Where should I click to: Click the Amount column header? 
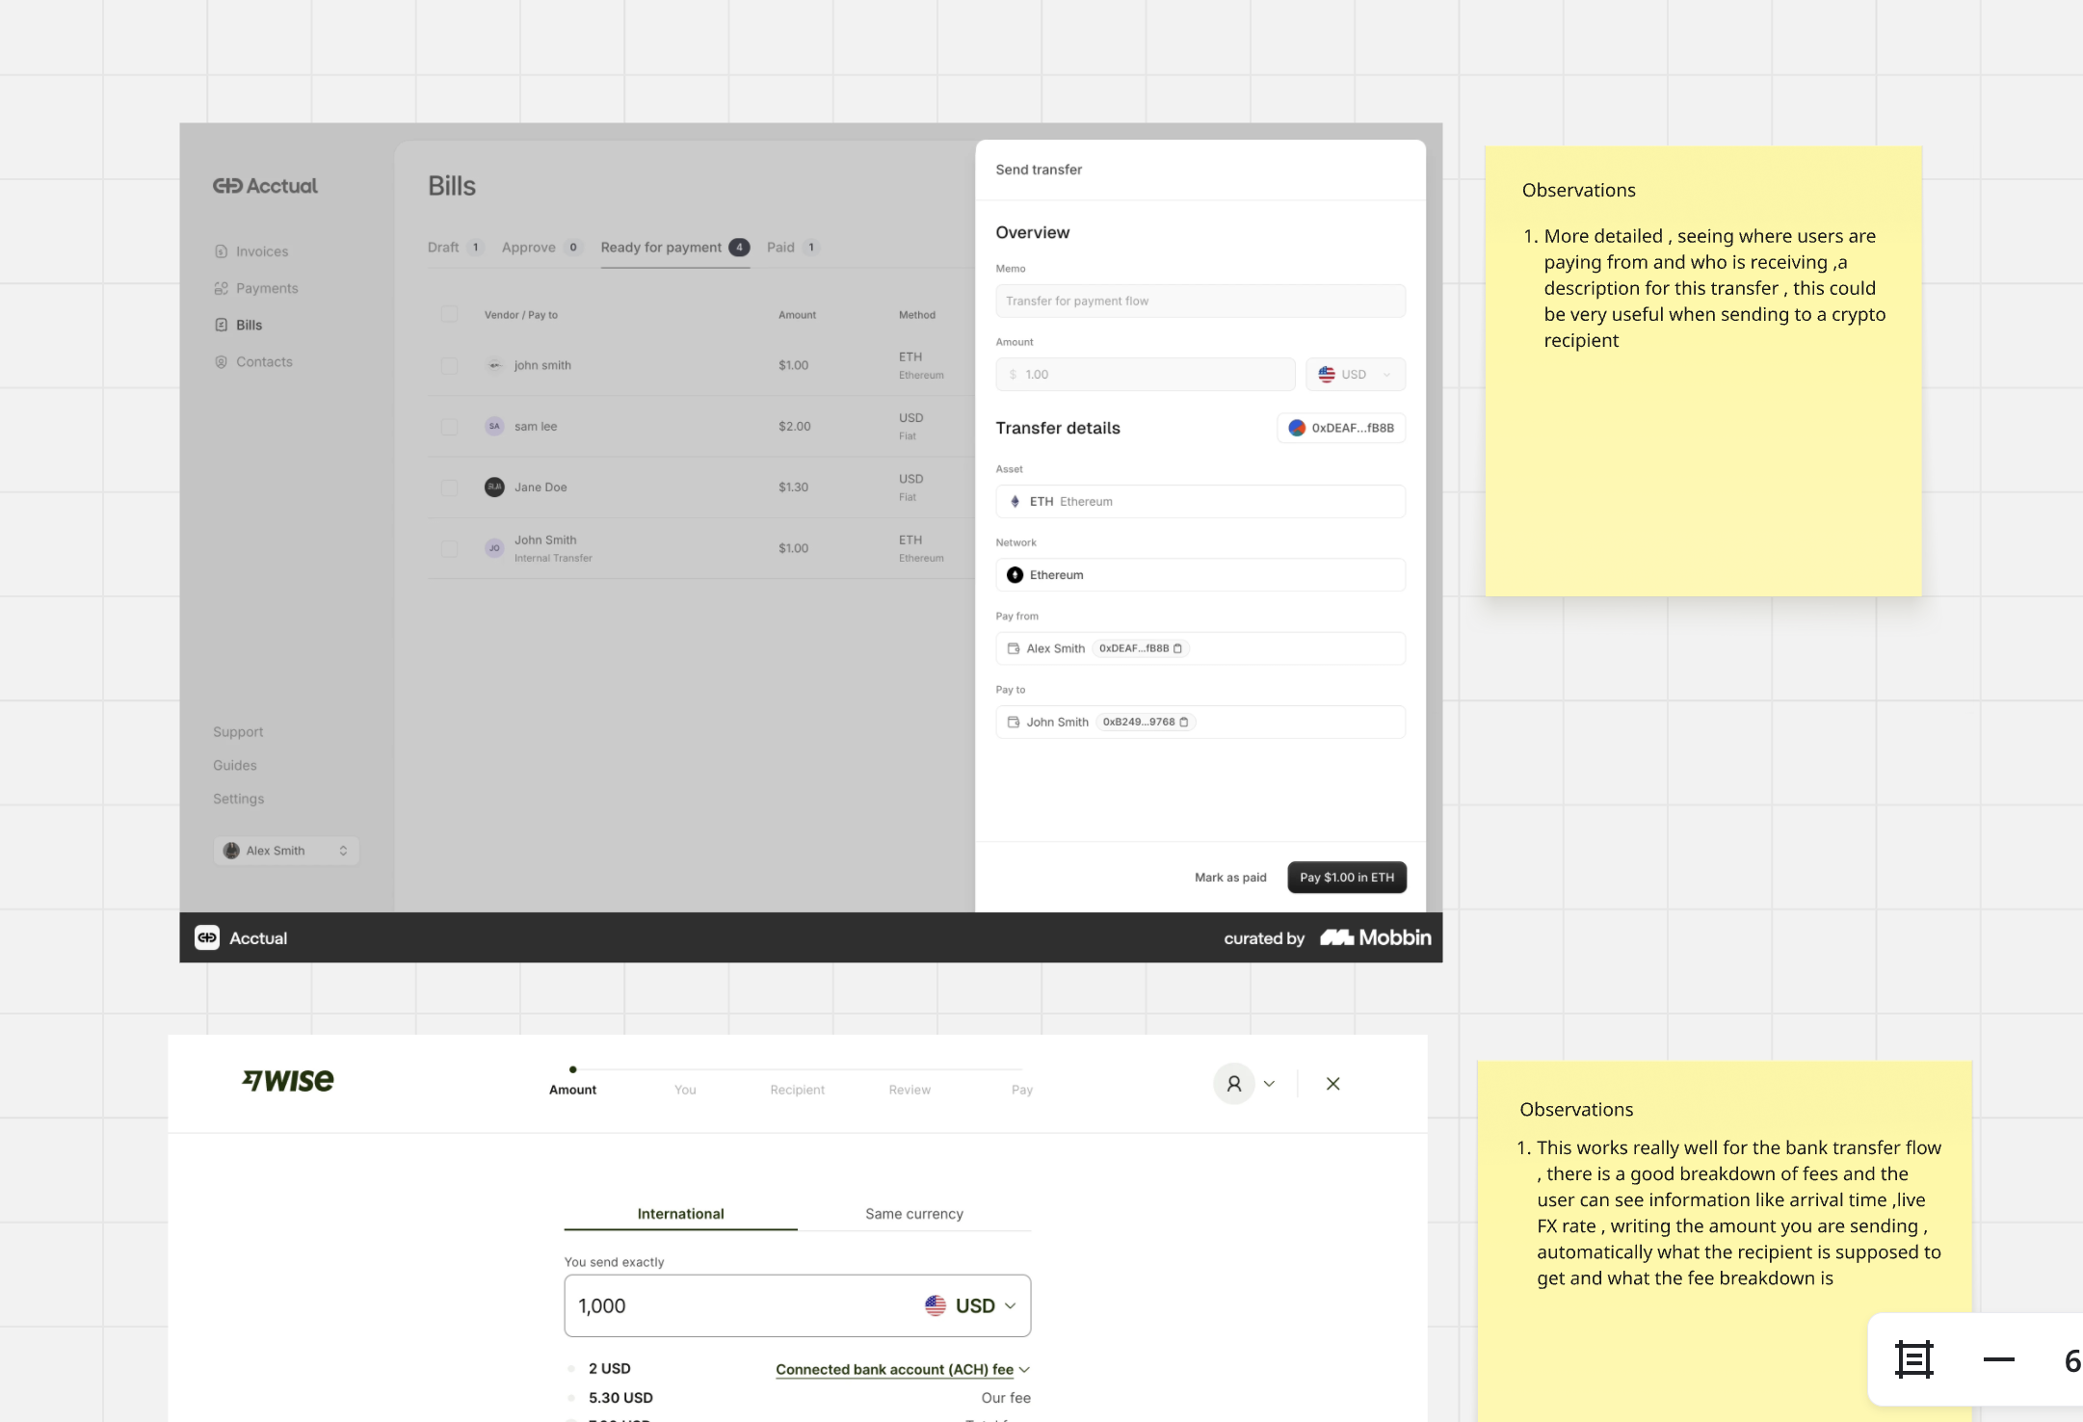click(797, 315)
